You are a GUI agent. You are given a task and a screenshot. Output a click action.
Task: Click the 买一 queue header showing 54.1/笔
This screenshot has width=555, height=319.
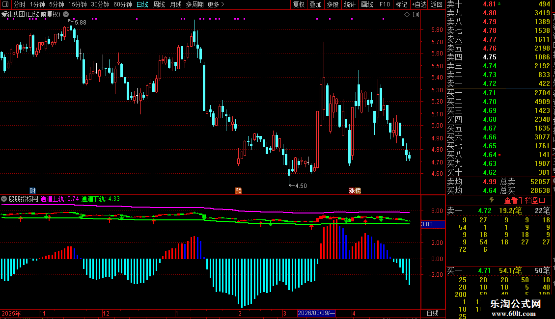(499, 270)
